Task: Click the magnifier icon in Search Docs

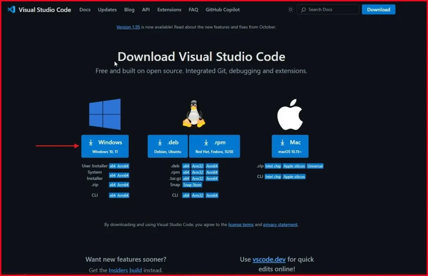Action: (x=303, y=10)
